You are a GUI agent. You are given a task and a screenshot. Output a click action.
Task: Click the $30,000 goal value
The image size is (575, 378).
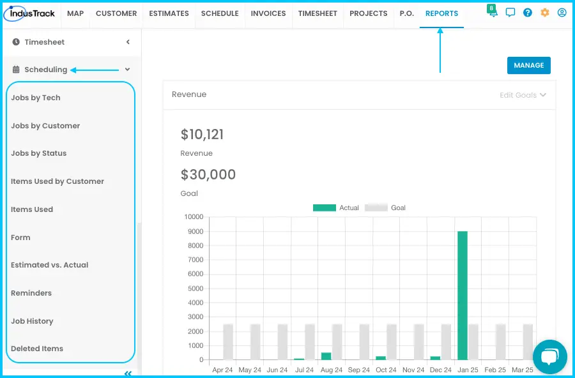coord(208,174)
